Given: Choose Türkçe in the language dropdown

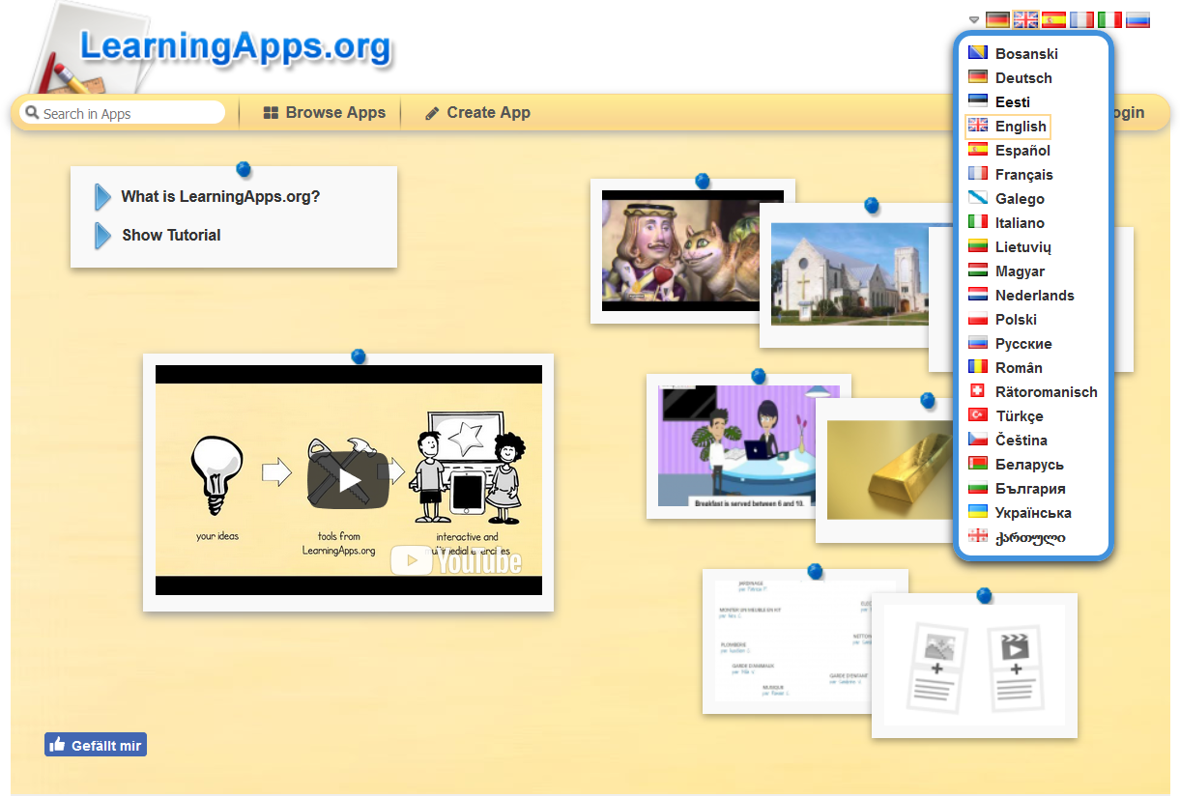Looking at the screenshot, I should click(1019, 416).
